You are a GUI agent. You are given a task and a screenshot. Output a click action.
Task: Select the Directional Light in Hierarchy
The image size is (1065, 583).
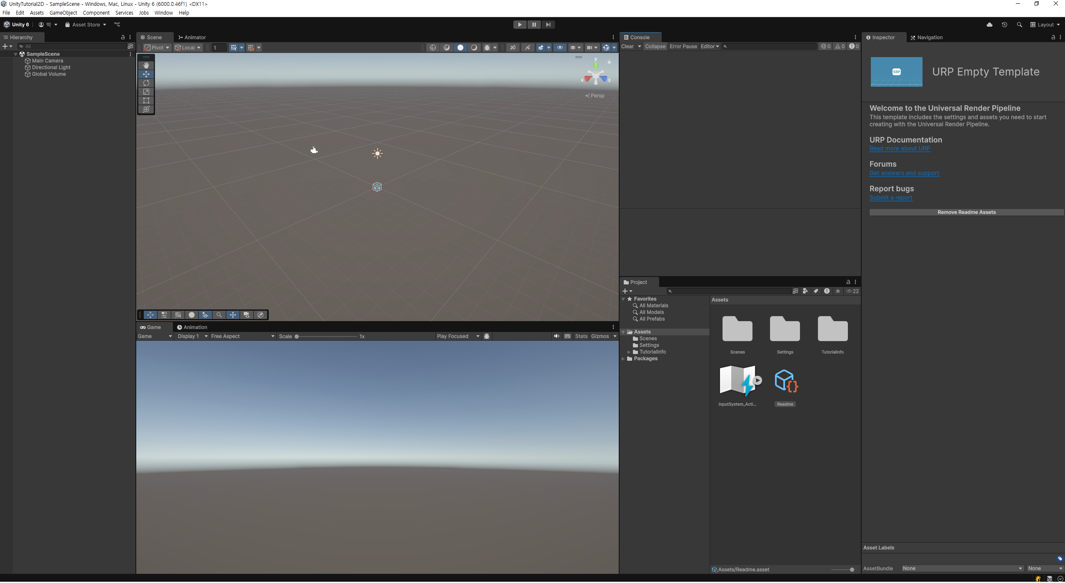(51, 68)
